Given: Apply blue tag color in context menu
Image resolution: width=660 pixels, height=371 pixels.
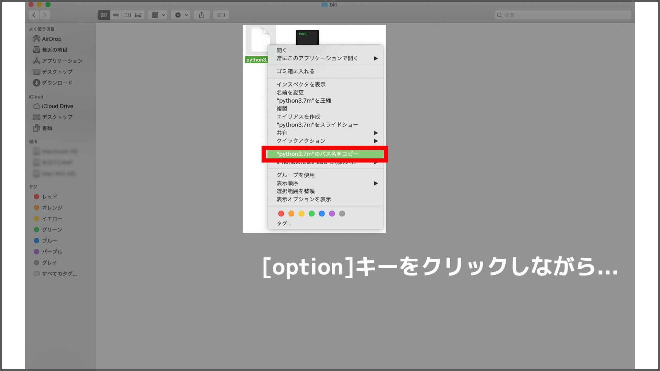Looking at the screenshot, I should (322, 214).
